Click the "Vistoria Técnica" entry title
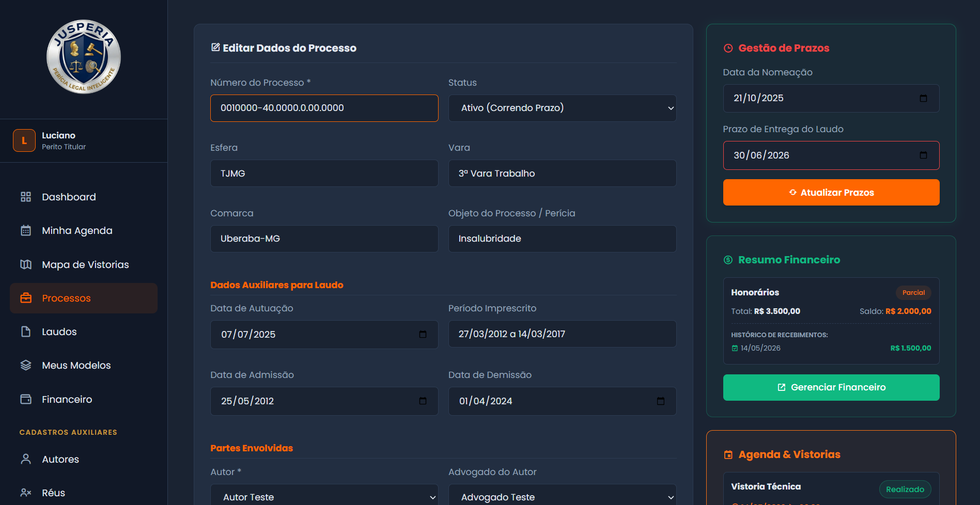The image size is (980, 505). pos(766,486)
